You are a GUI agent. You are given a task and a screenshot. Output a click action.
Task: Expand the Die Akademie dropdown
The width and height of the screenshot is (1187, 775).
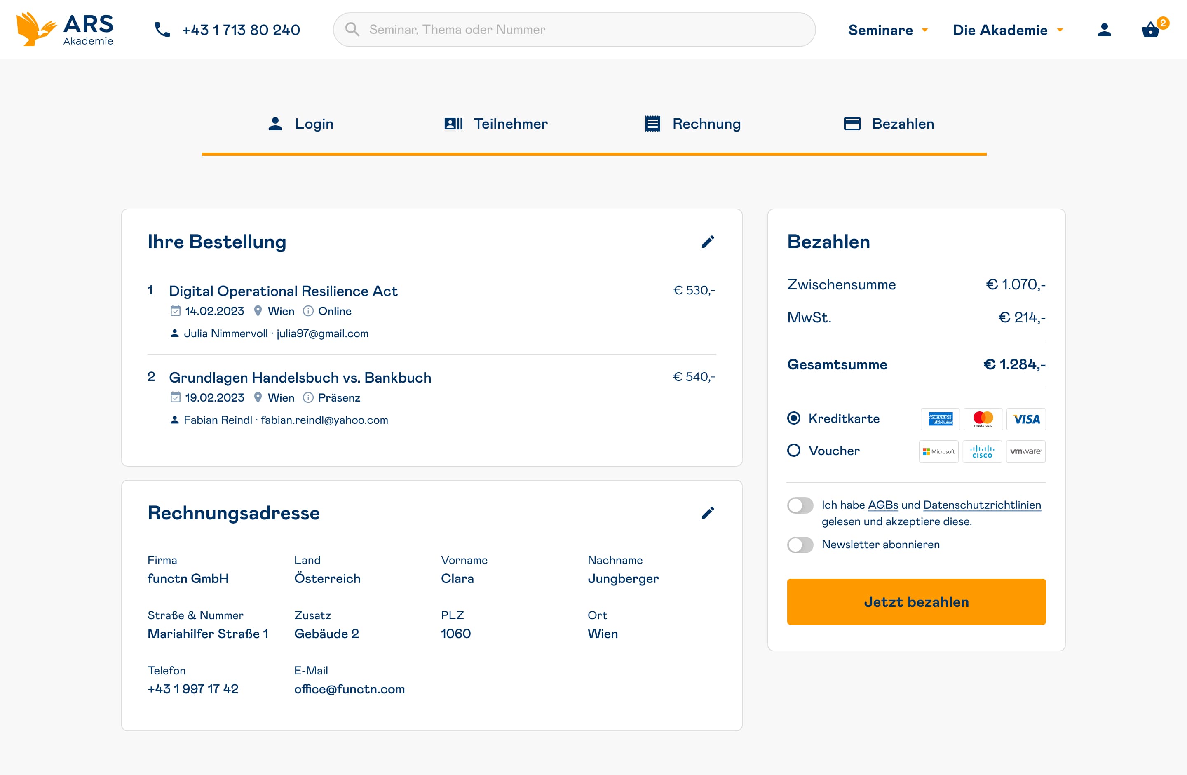[x=1007, y=30]
